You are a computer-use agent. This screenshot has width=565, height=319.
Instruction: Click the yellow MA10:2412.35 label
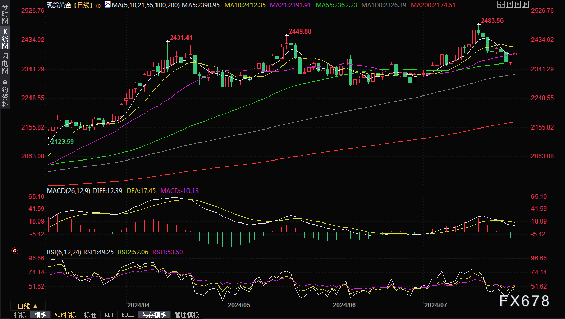coord(245,5)
